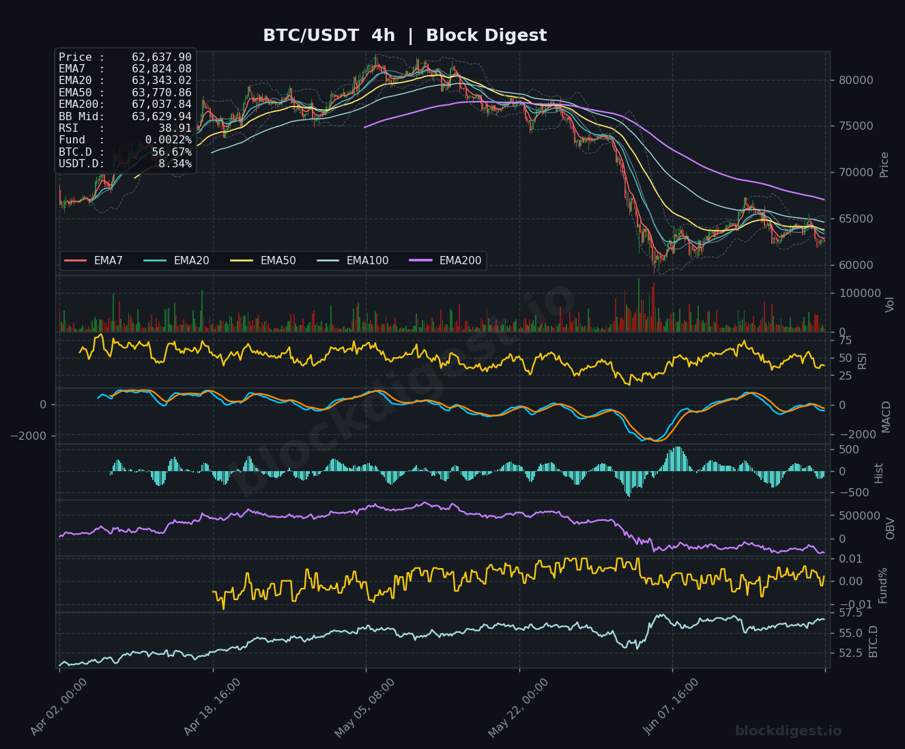Click the BTC.D axis label

click(x=873, y=640)
